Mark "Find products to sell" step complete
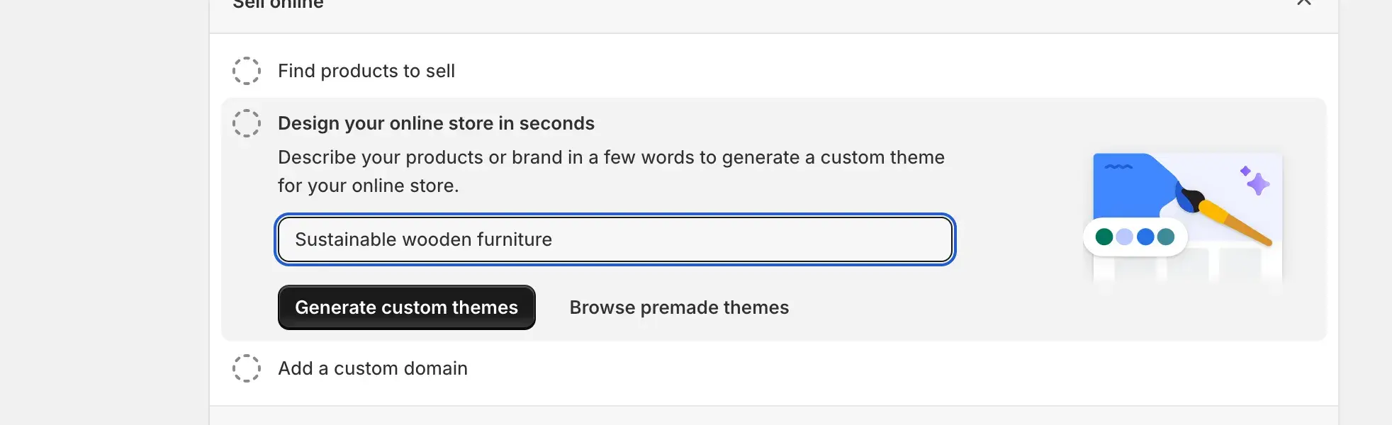 pyautogui.click(x=247, y=71)
